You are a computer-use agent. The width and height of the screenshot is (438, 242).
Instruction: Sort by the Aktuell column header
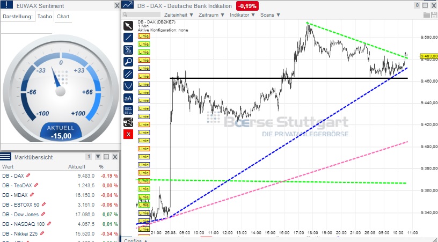pyautogui.click(x=77, y=167)
